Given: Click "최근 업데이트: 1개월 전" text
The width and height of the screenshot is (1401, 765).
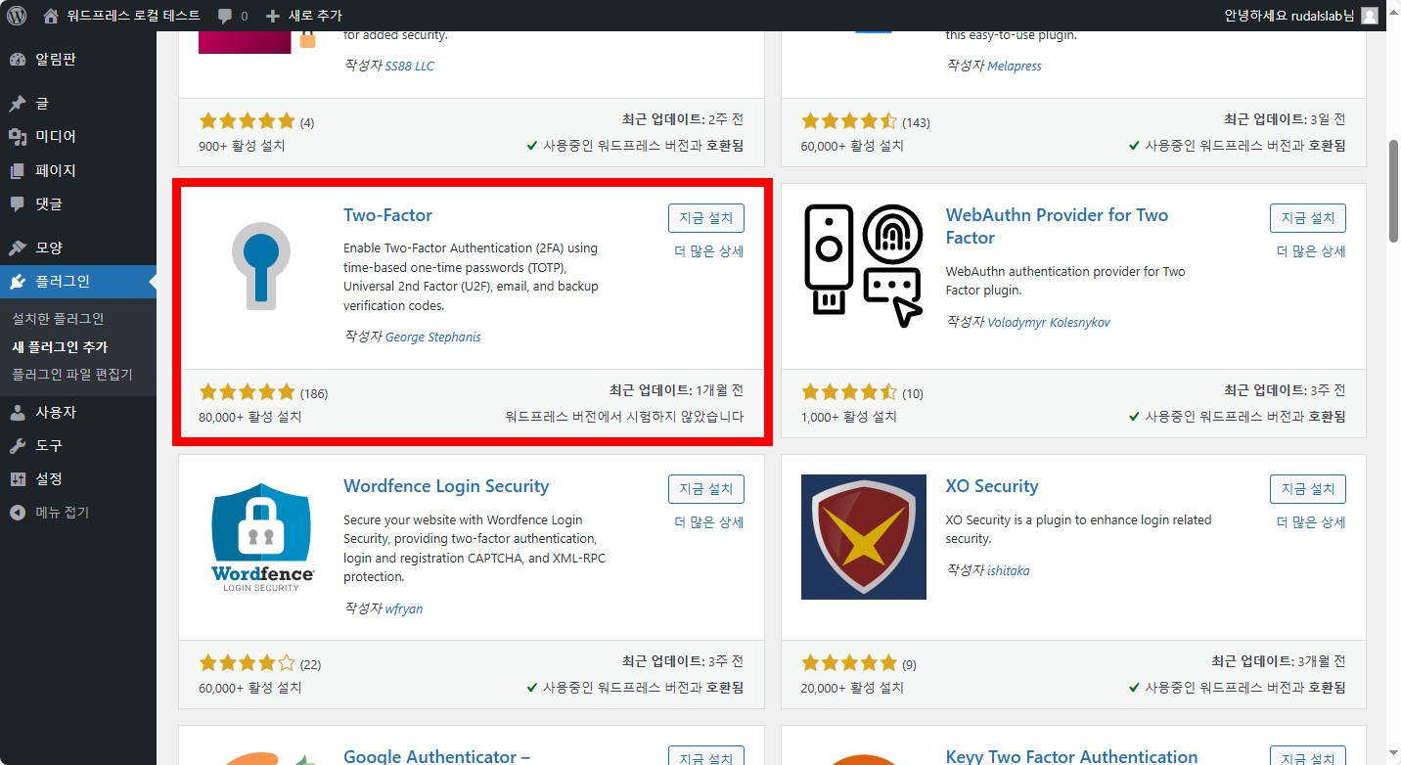Looking at the screenshot, I should coord(676,390).
